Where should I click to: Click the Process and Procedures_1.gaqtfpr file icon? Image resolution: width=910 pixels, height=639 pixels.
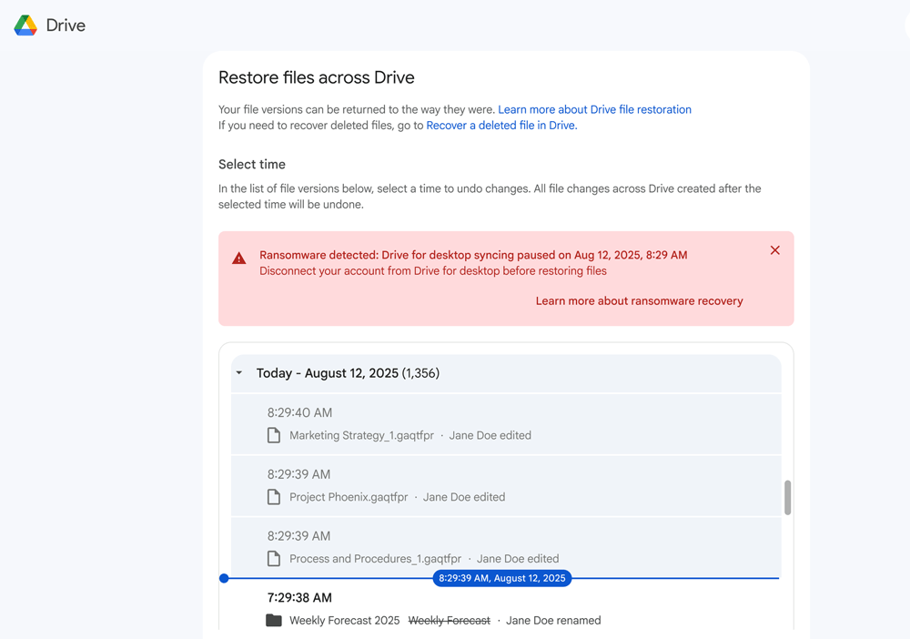pyautogui.click(x=274, y=559)
